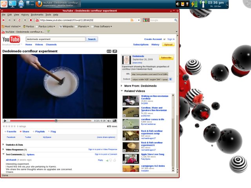This screenshot has width=251, height=188.
Task: Expand the Statistics & Data section
Action: tap(3, 145)
